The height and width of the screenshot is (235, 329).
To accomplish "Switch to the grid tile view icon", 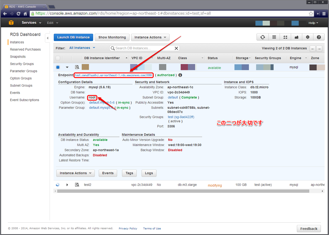I will 285,37.
